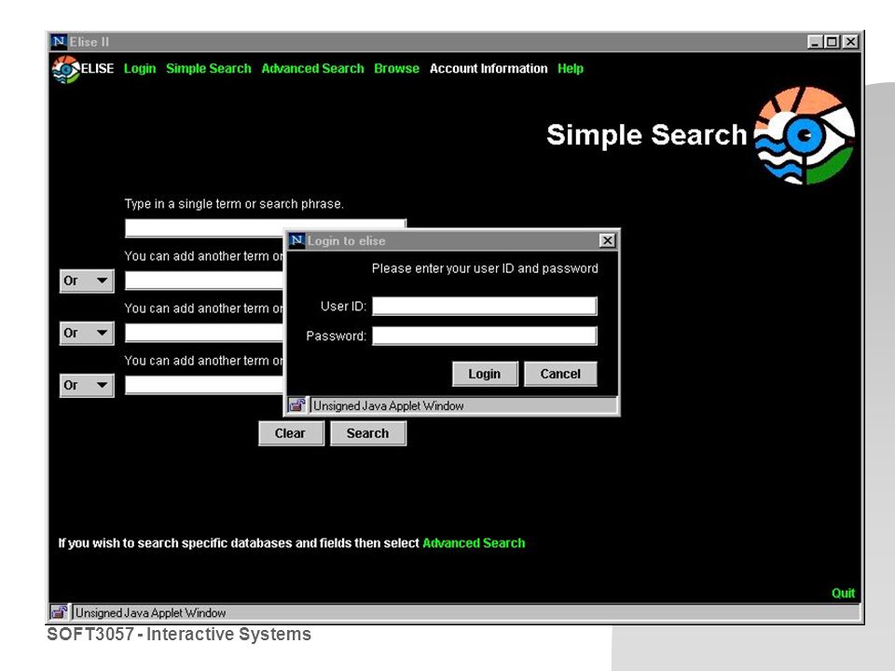
Task: Click the Netscape icon in the Elise II title bar
Action: coord(59,42)
